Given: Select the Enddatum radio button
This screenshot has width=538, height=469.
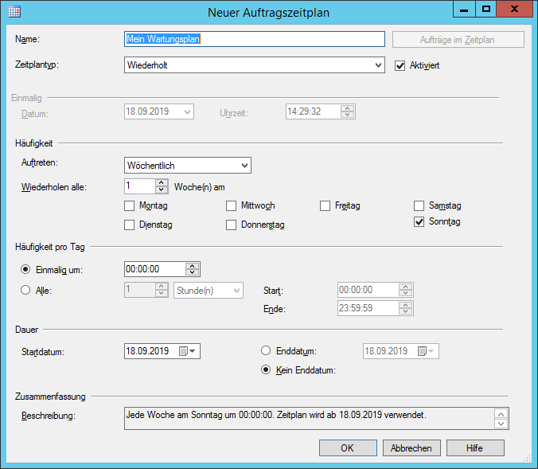Looking at the screenshot, I should (x=266, y=350).
